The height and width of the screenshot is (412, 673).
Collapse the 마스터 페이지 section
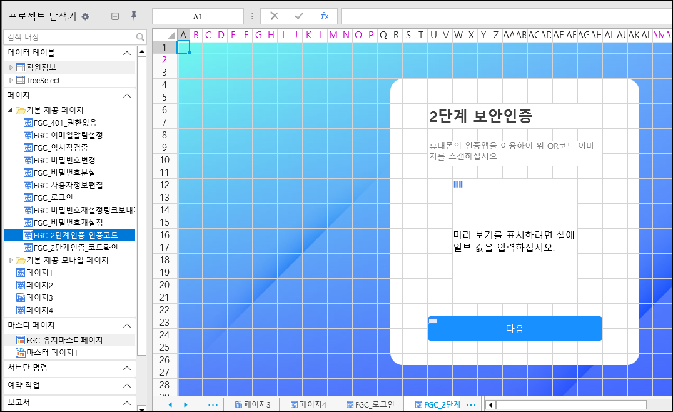click(127, 326)
